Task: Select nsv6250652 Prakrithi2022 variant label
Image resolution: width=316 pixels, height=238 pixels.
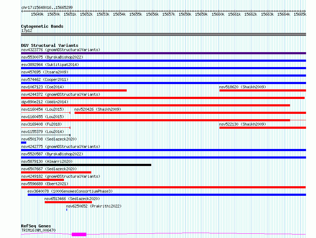Action: coord(94,206)
